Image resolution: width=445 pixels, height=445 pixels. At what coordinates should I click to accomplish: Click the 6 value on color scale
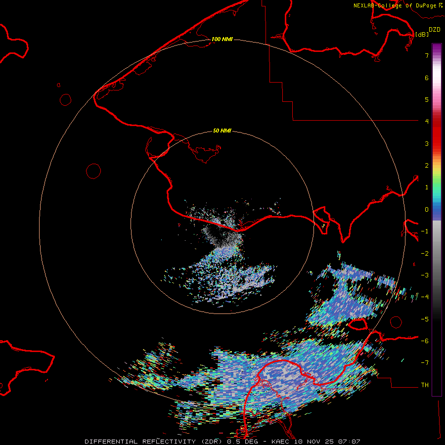click(x=427, y=78)
